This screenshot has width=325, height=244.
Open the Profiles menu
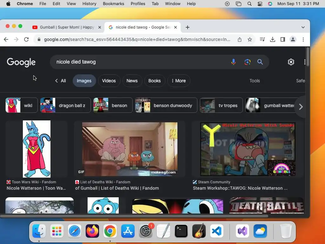coord(138,4)
